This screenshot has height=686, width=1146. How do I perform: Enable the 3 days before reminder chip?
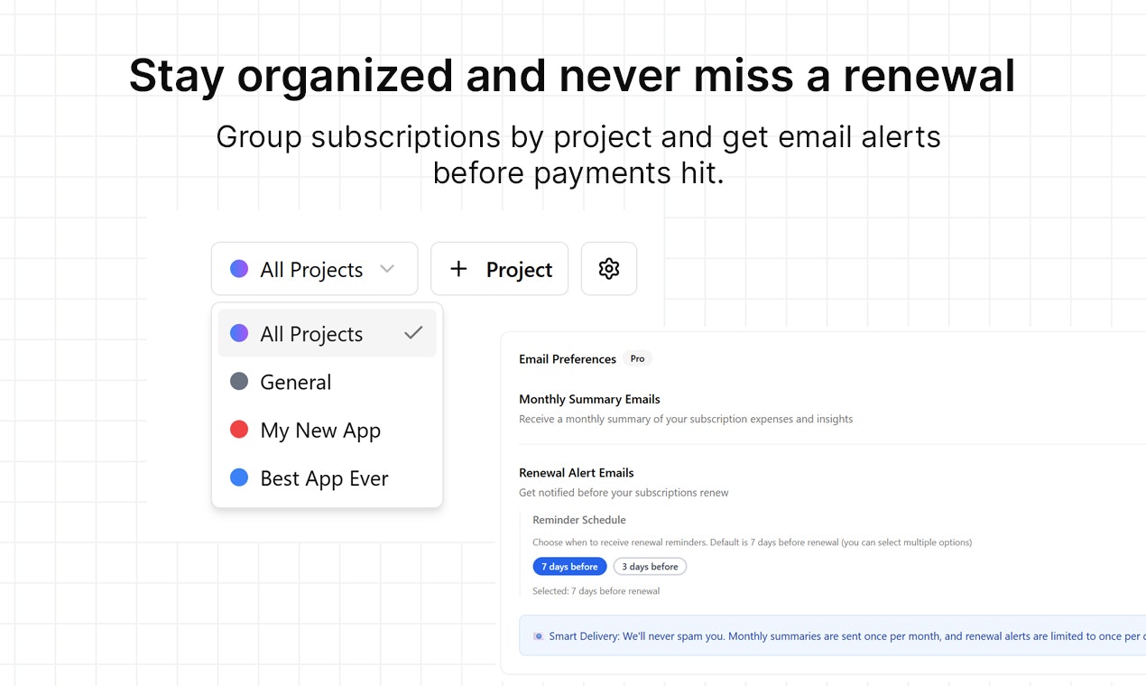click(x=650, y=567)
